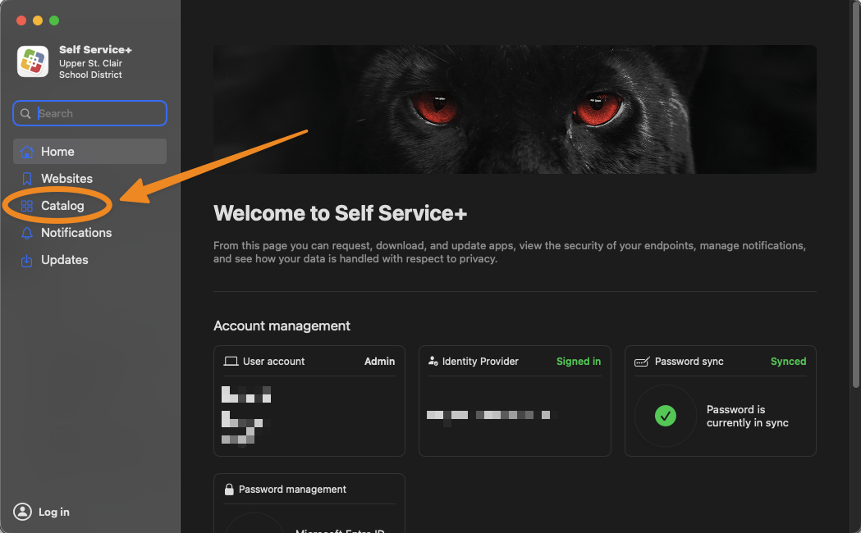Click the black panther banner image
861x533 pixels.
(x=515, y=110)
